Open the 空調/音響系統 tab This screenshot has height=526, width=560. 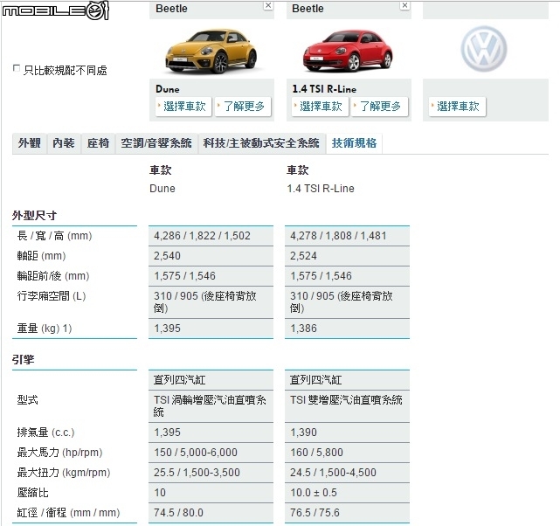click(156, 143)
